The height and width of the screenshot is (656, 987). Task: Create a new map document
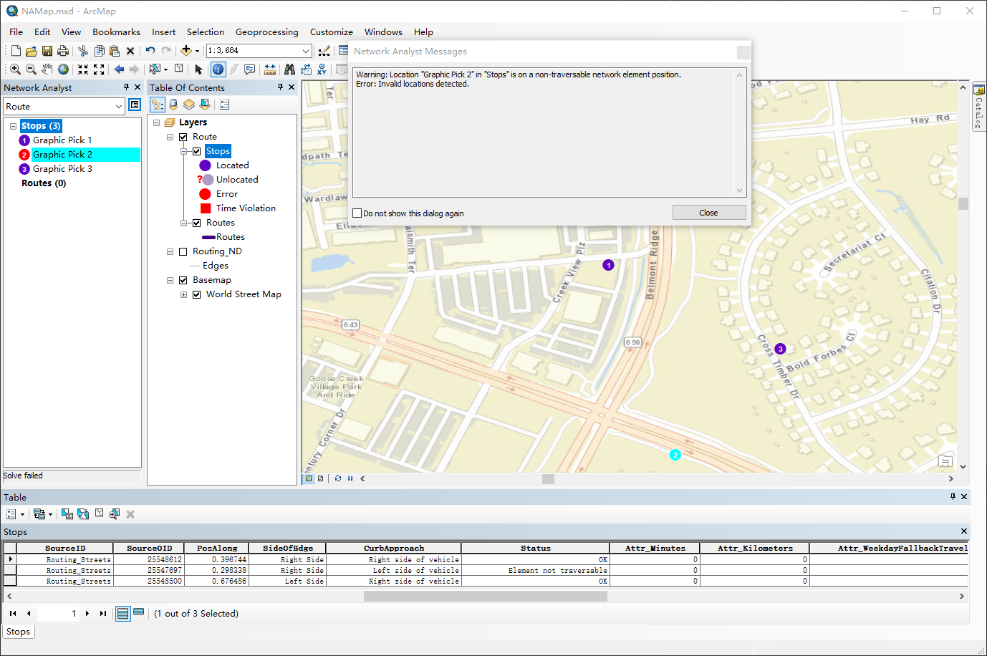click(16, 51)
